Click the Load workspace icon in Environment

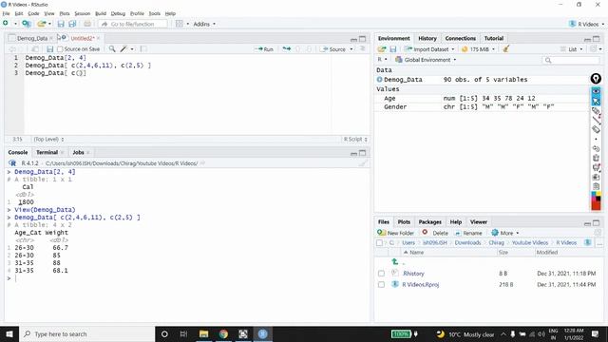point(382,49)
